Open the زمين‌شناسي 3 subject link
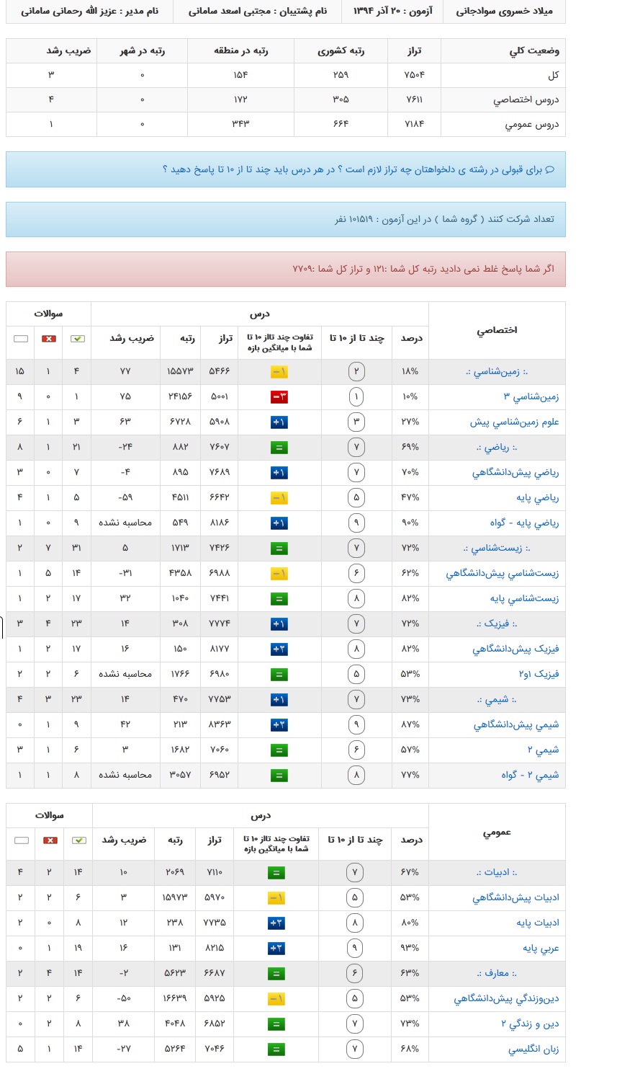The height and width of the screenshot is (1092, 617). coord(531,396)
